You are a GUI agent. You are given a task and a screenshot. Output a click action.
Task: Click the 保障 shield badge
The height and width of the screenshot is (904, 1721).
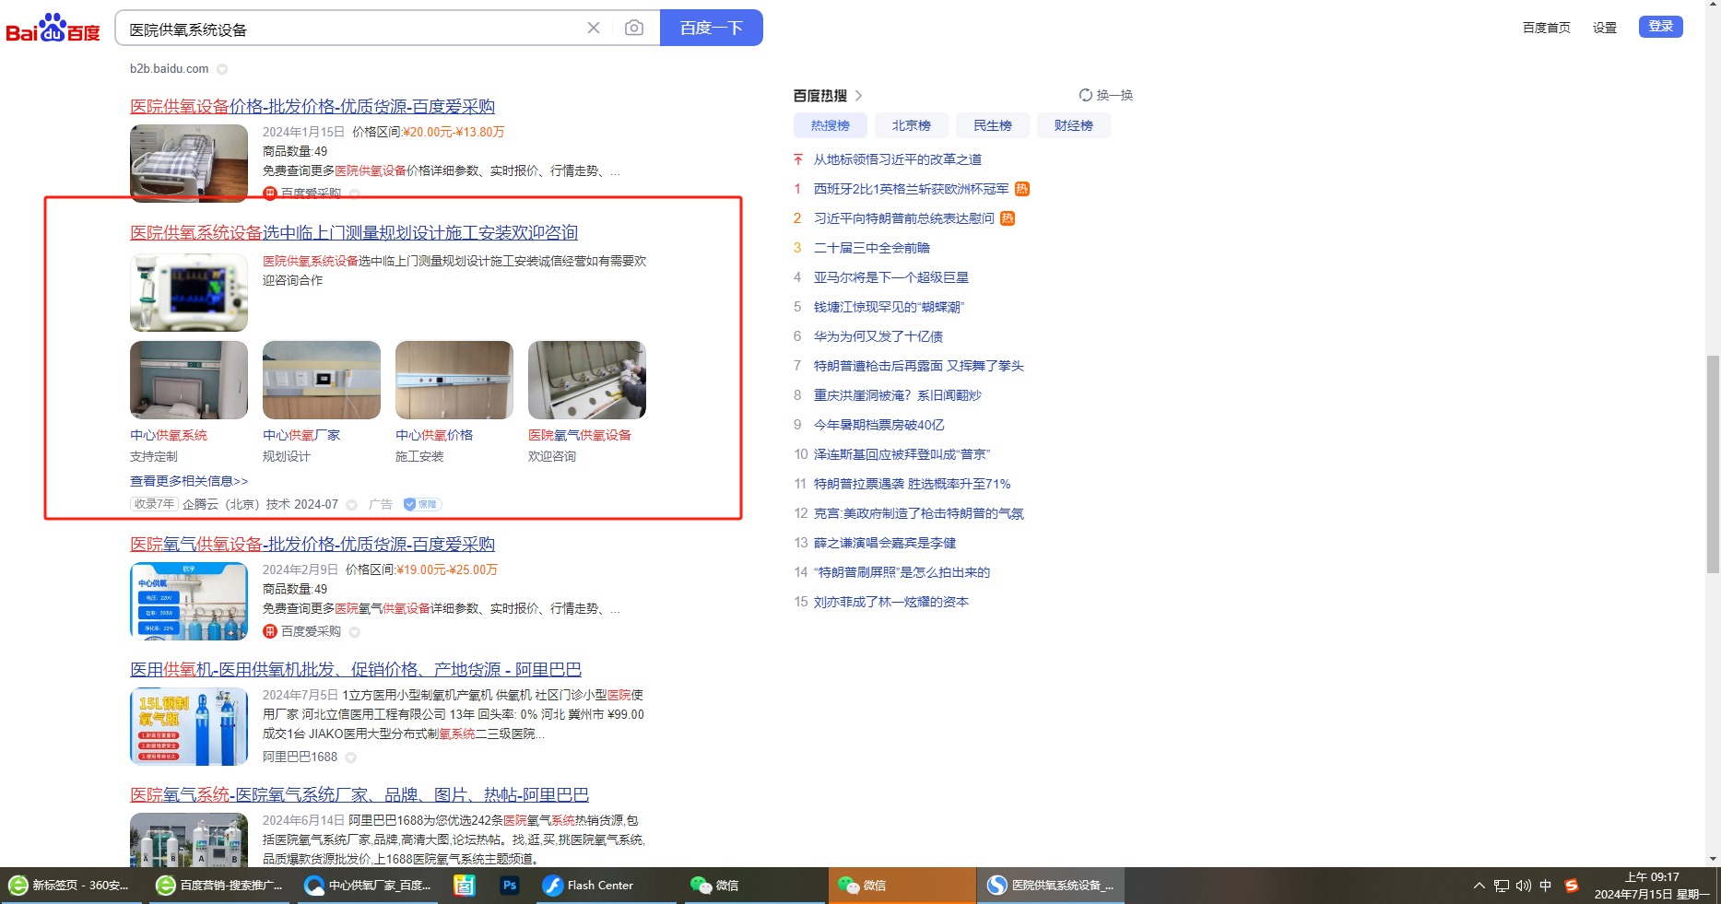click(x=423, y=504)
